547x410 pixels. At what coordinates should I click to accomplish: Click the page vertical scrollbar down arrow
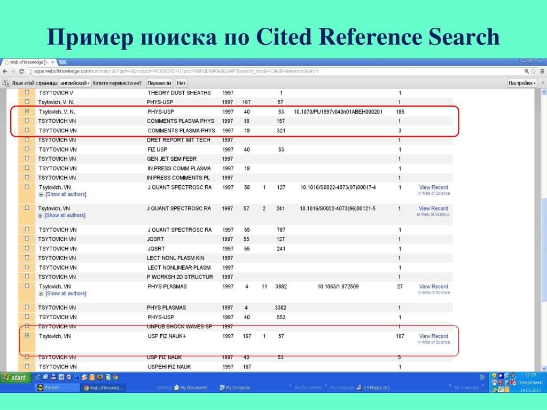(544, 368)
